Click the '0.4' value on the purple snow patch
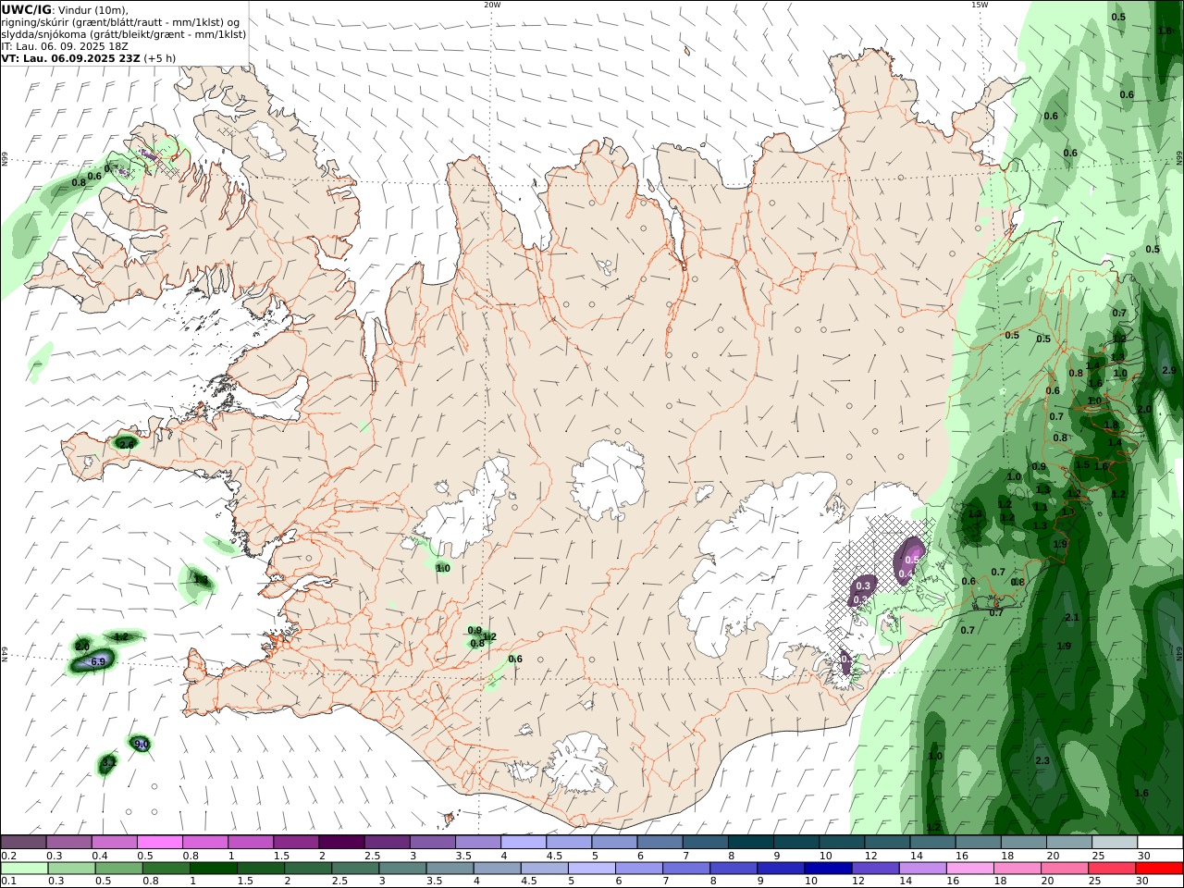 coord(906,573)
